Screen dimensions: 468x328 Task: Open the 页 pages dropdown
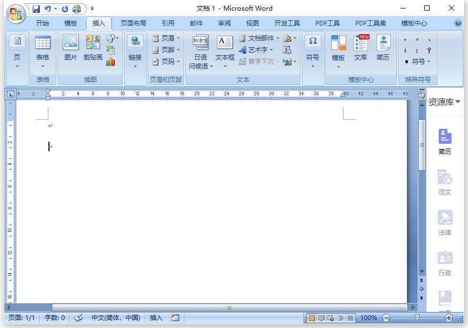(18, 52)
